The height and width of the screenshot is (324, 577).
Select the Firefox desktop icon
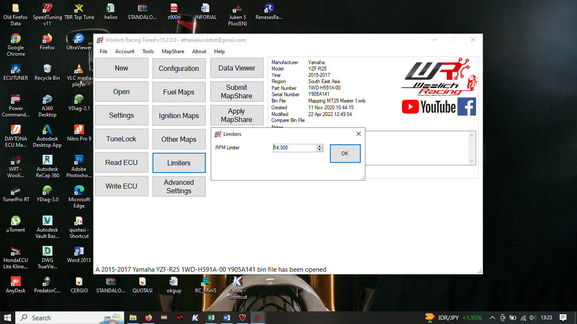pos(47,41)
